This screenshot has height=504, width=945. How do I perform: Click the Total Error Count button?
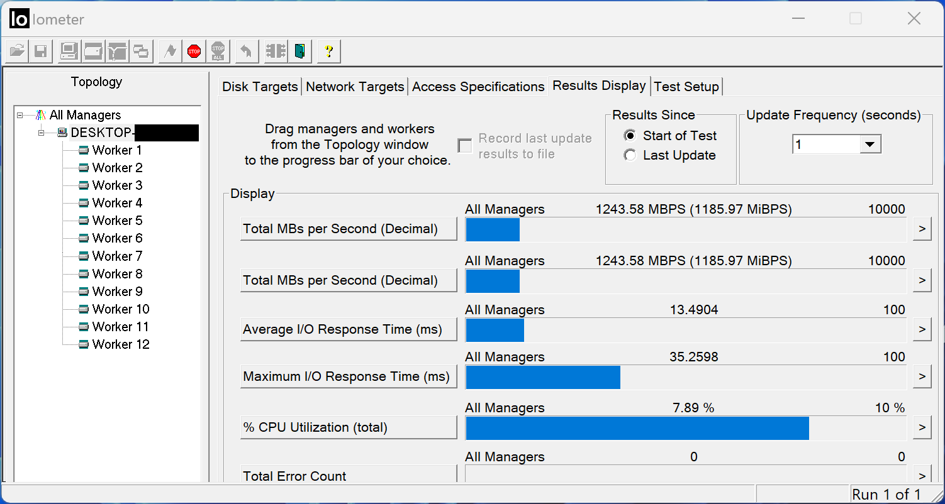[349, 474]
